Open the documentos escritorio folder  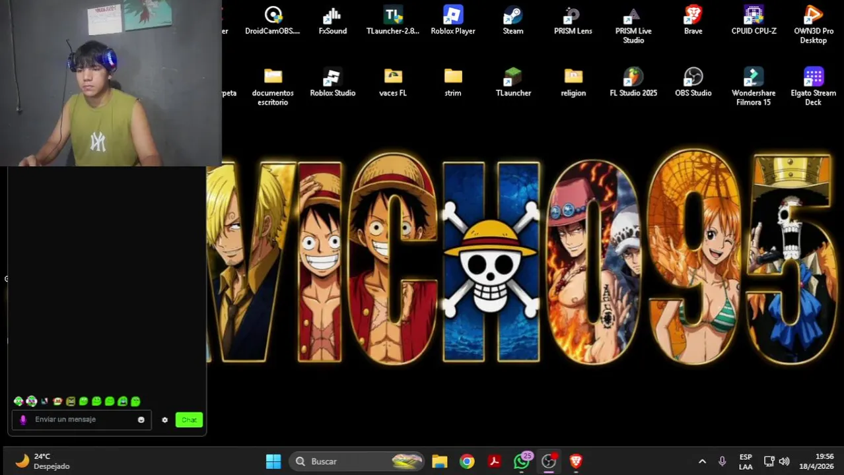pyautogui.click(x=273, y=86)
